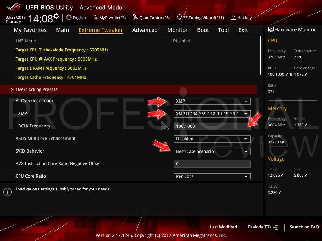
Task: Click the SVID Behavior label
Action: point(30,151)
